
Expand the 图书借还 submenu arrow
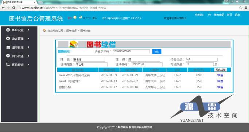(x=28, y=56)
